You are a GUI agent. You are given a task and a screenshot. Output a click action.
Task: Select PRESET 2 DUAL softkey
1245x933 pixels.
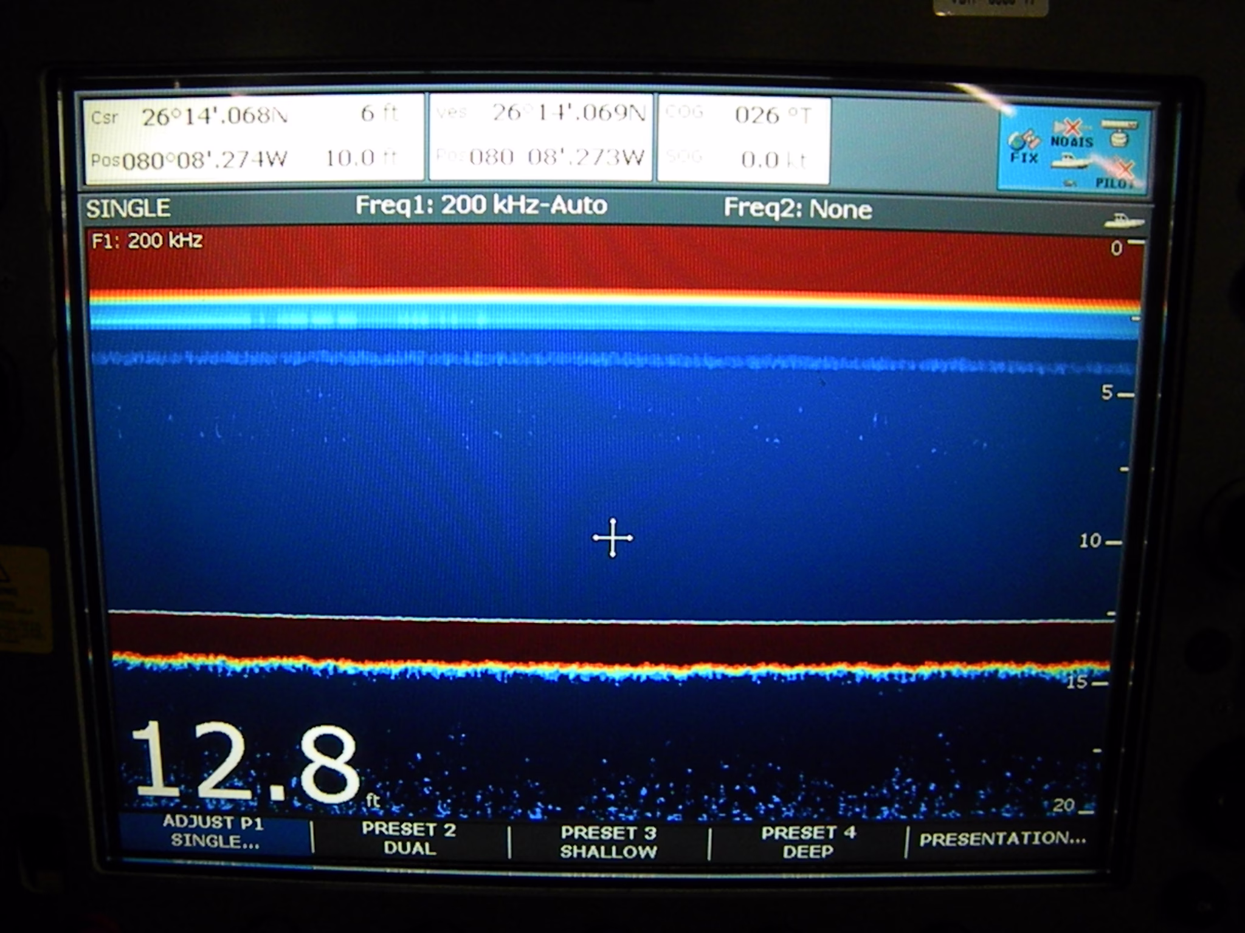(409, 839)
